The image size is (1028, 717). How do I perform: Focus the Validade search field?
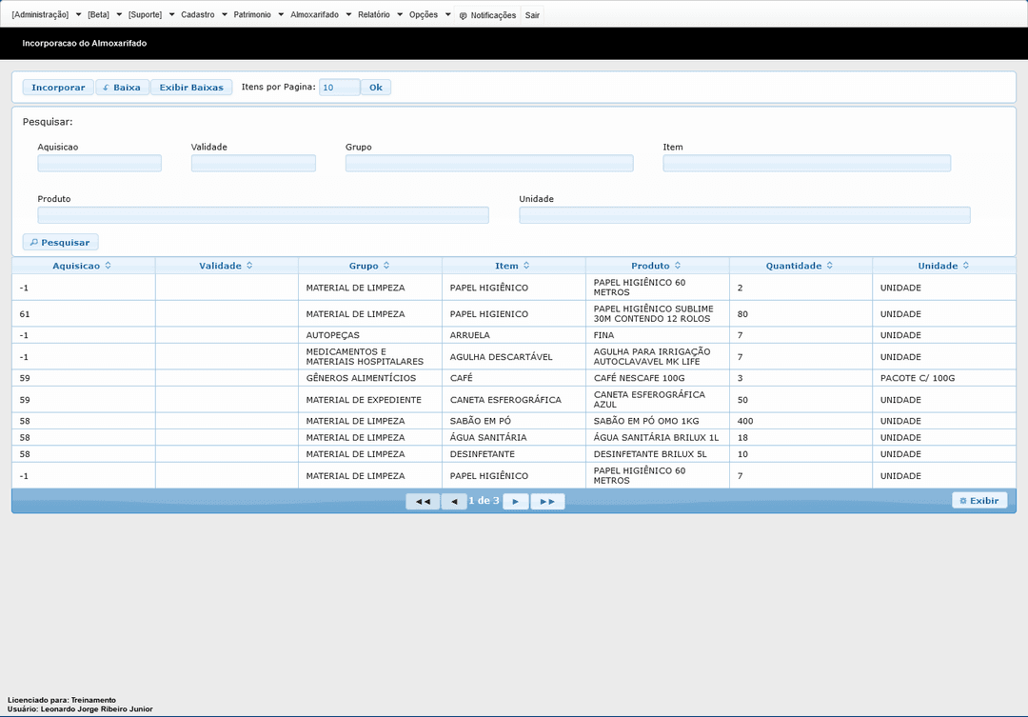pyautogui.click(x=253, y=164)
